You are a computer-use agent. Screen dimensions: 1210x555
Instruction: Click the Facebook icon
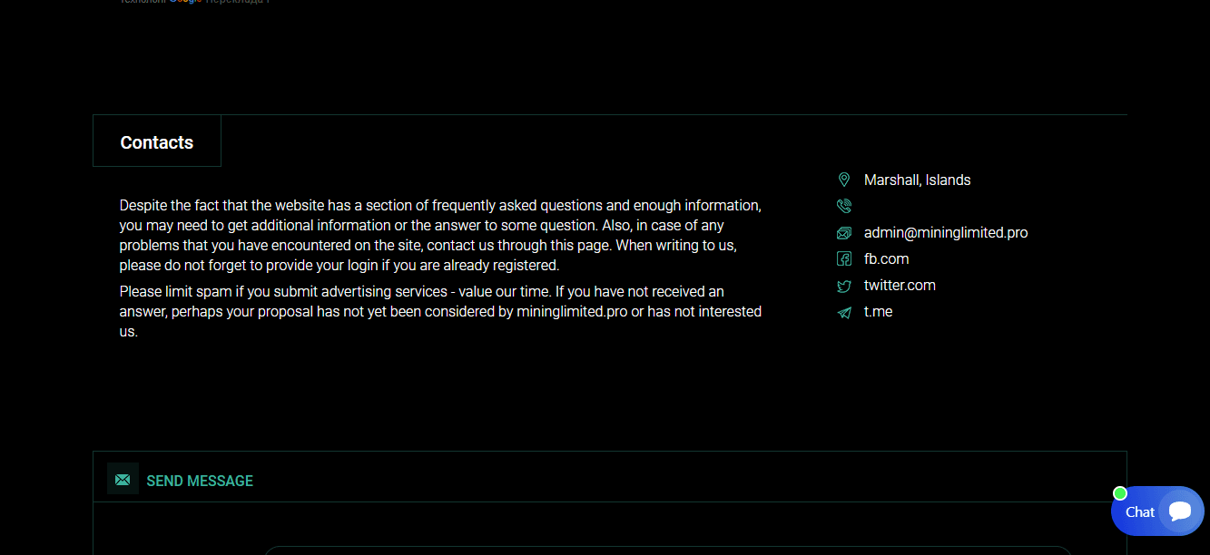[x=844, y=259]
